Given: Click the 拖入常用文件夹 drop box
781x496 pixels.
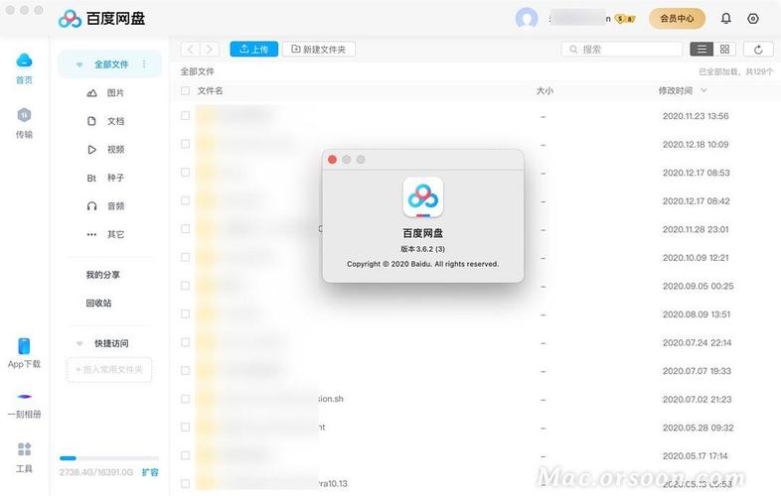Looking at the screenshot, I should click(109, 370).
